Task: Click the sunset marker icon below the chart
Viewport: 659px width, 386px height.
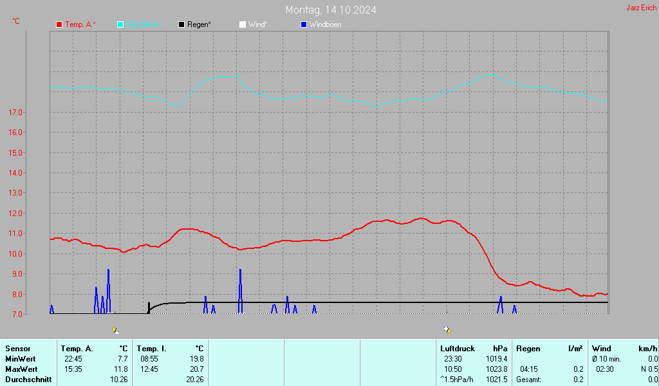Action: coord(447,330)
